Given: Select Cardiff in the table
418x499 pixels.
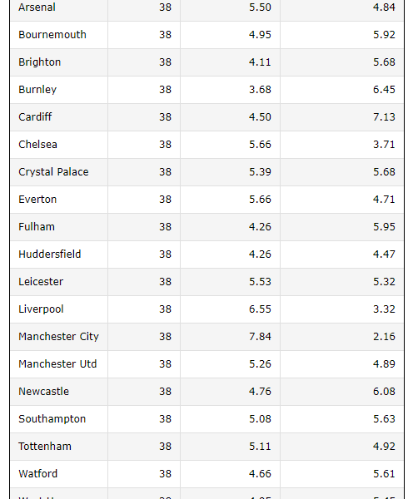Looking at the screenshot, I should [35, 116].
